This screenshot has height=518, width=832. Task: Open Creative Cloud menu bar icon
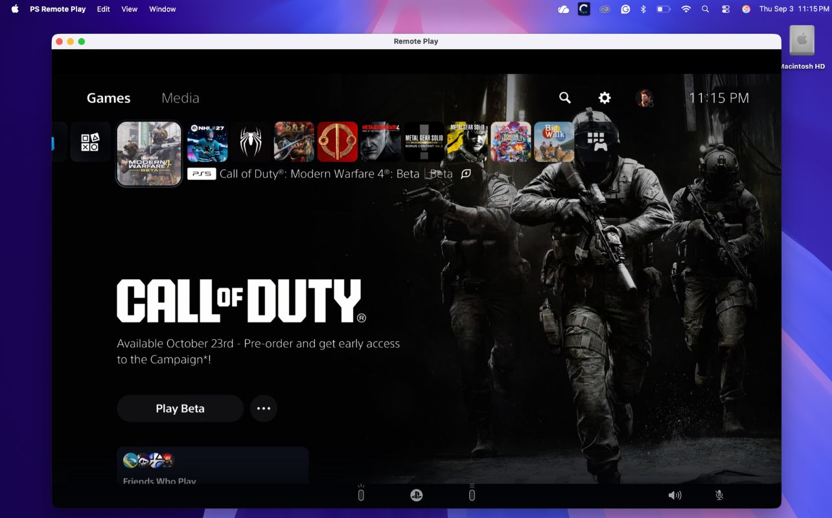[605, 9]
